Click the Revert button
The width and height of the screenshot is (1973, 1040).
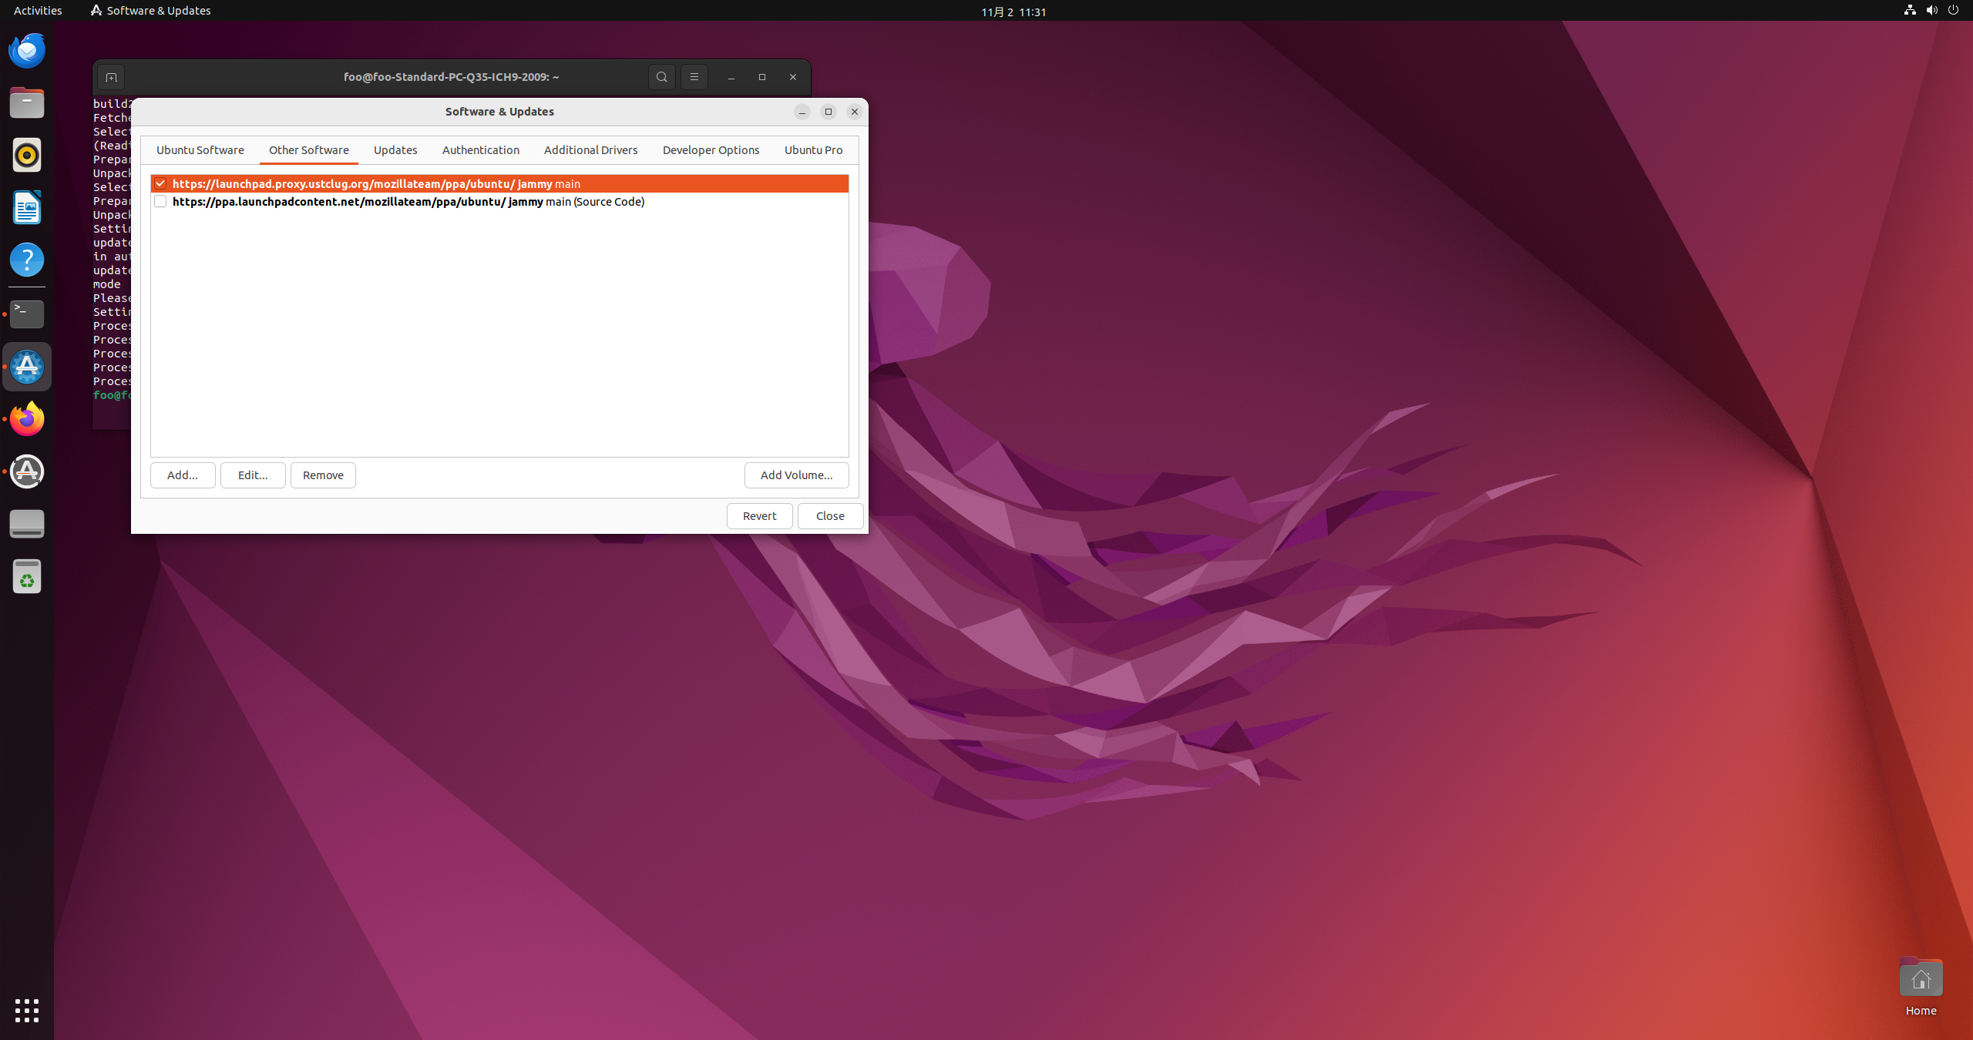[x=759, y=516]
